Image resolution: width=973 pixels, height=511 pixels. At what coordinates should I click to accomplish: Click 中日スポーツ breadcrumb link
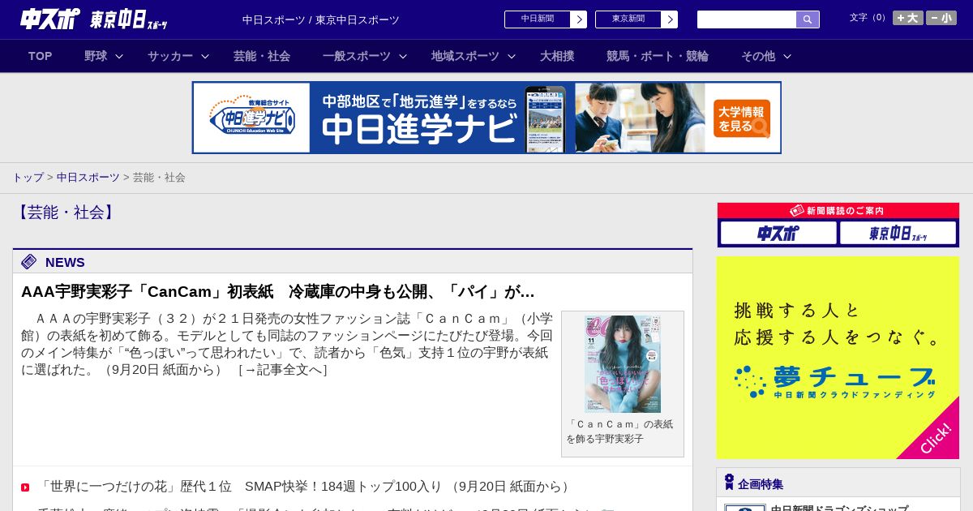tap(88, 178)
